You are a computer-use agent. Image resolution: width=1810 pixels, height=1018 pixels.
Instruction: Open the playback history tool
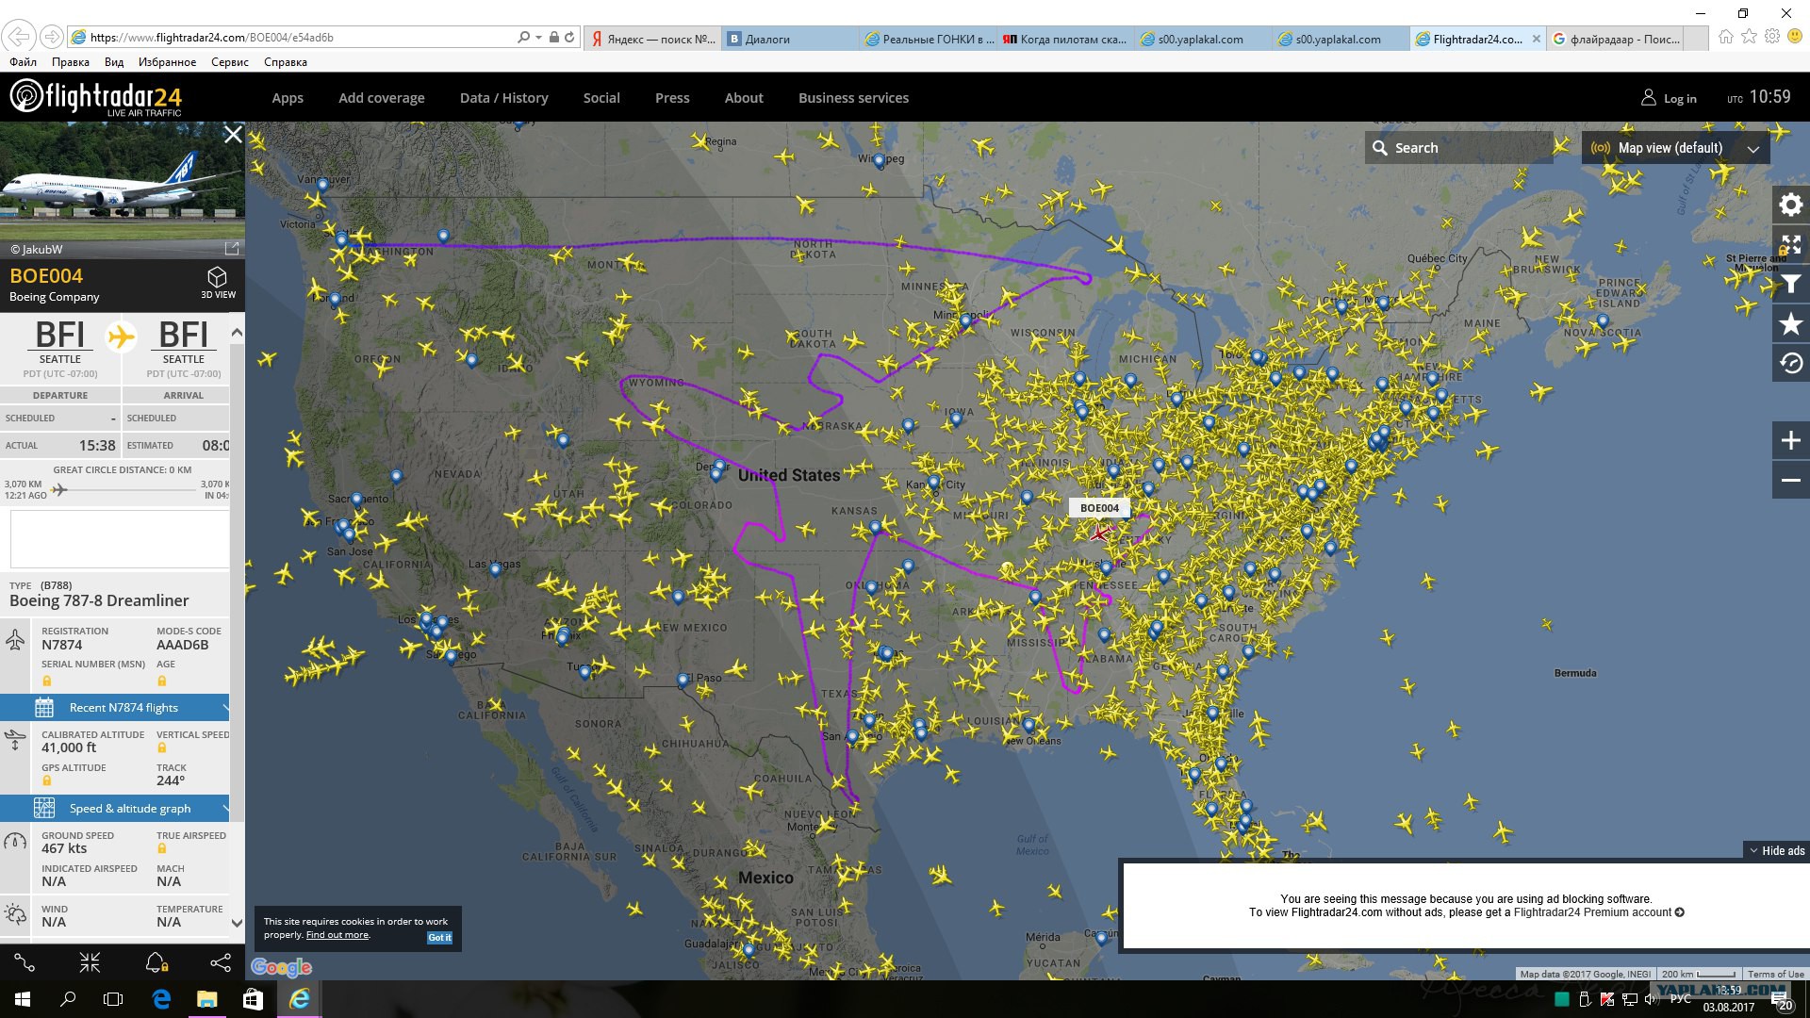[1790, 364]
